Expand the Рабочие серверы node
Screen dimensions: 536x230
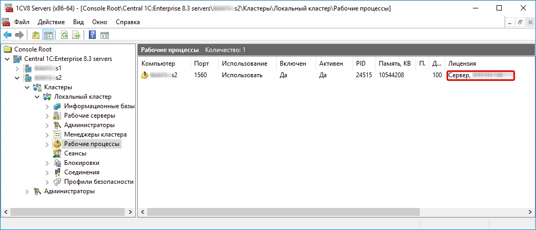[47, 116]
